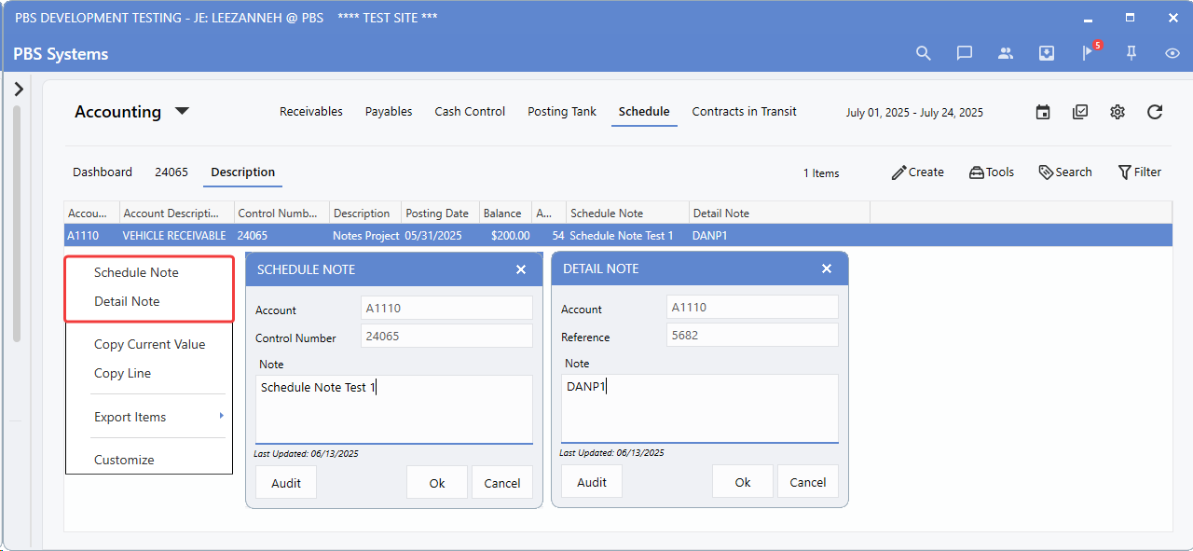Expand the Accounting module dropdown
Screen dimensions: 1193x551
[182, 112]
